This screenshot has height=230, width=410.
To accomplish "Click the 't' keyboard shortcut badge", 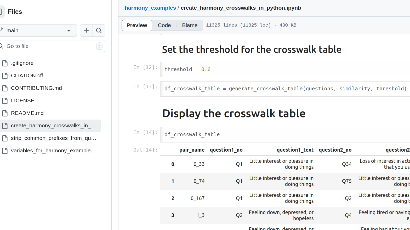I will pos(99,46).
